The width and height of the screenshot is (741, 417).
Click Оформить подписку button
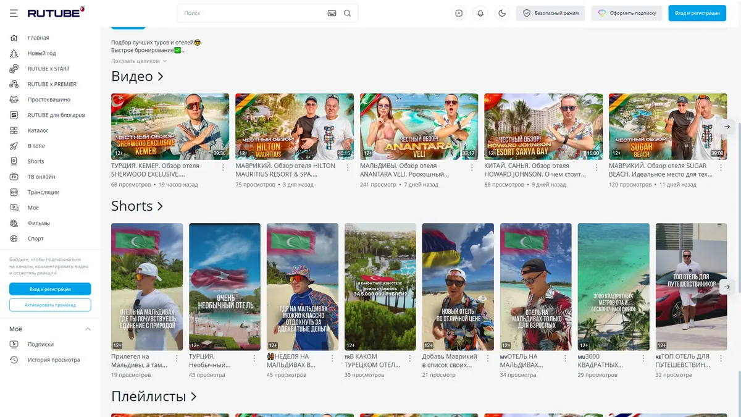click(x=627, y=13)
